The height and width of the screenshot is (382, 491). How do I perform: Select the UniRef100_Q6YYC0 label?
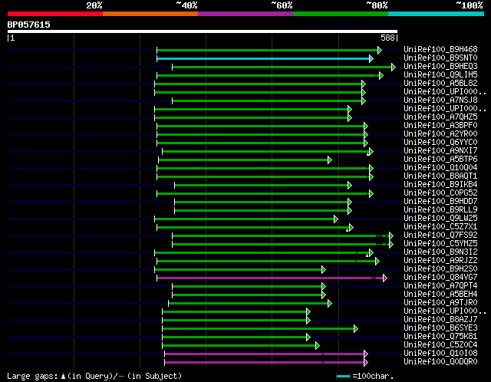click(x=440, y=143)
